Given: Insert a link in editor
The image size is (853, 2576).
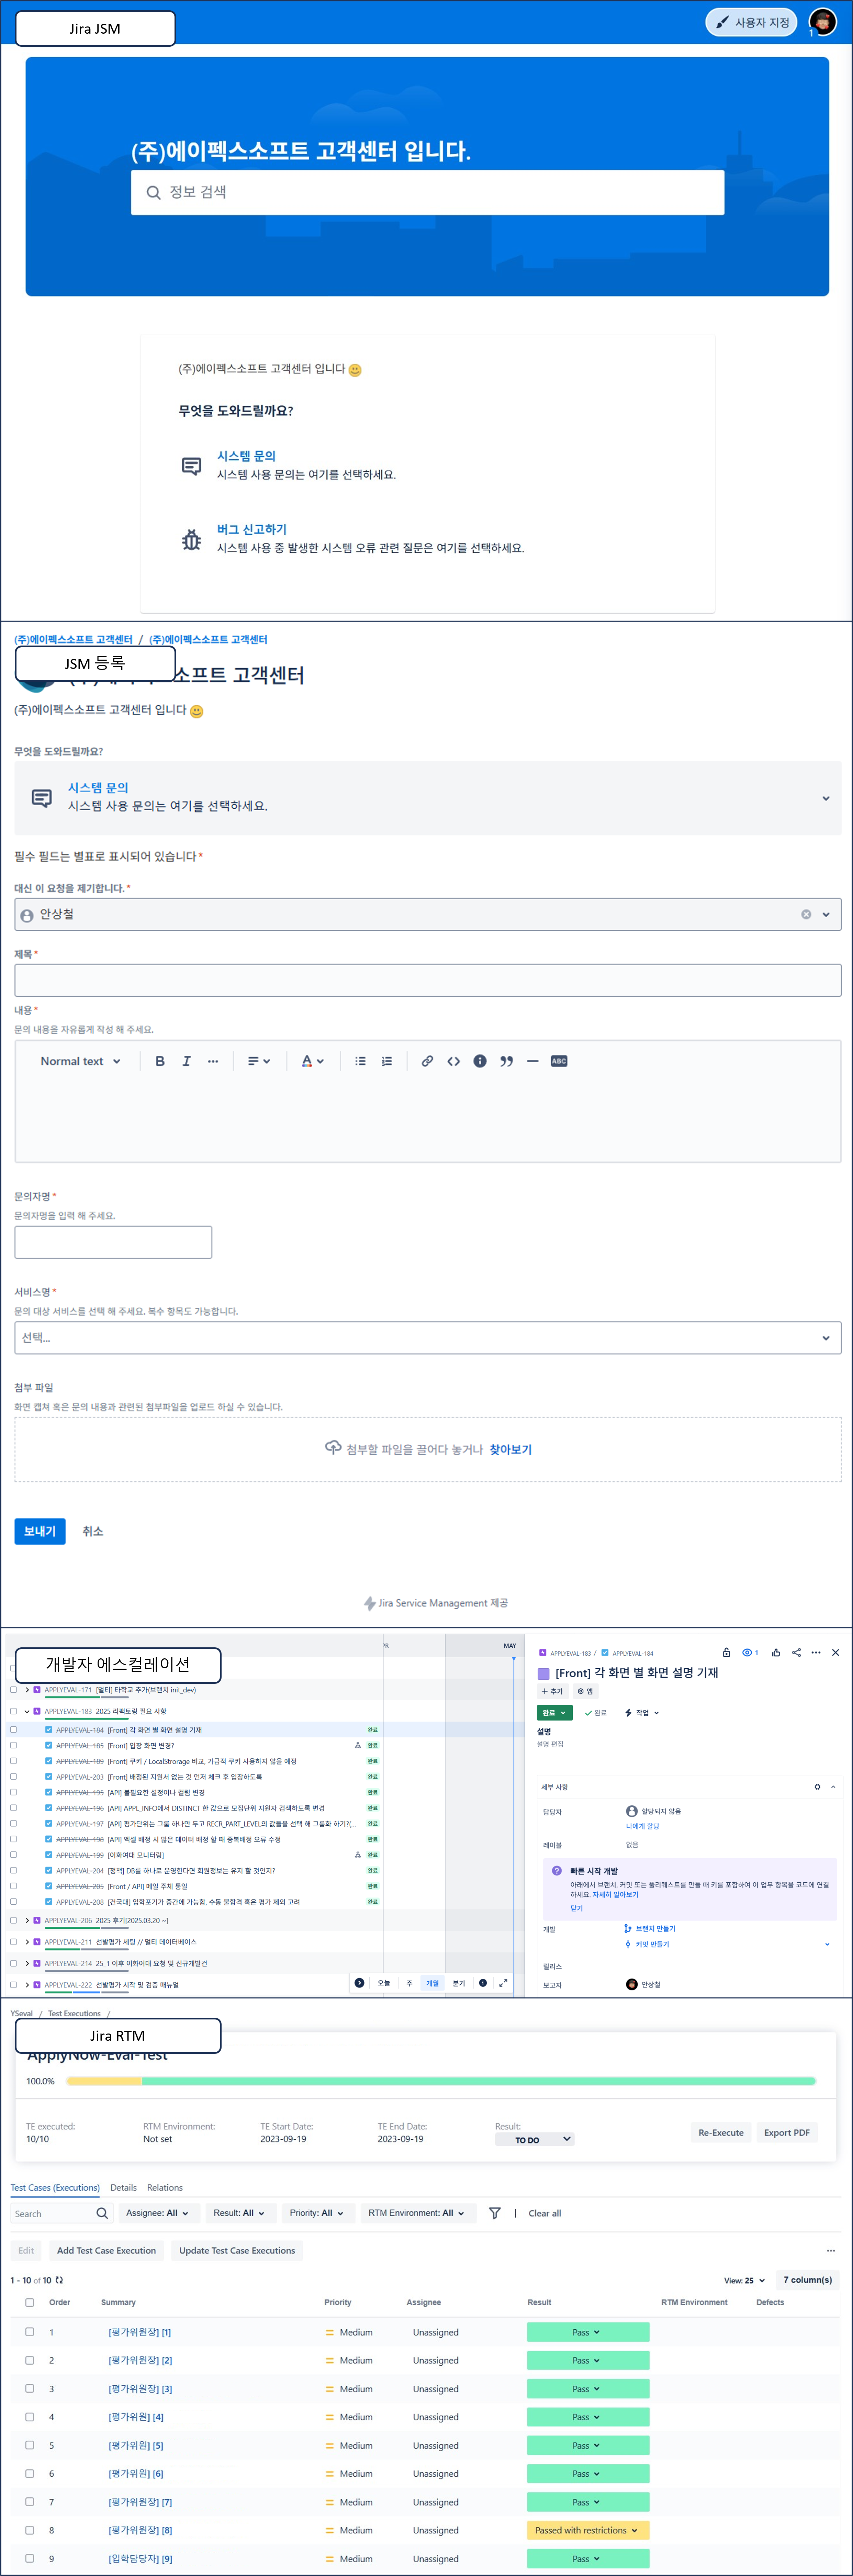Looking at the screenshot, I should [x=427, y=1061].
